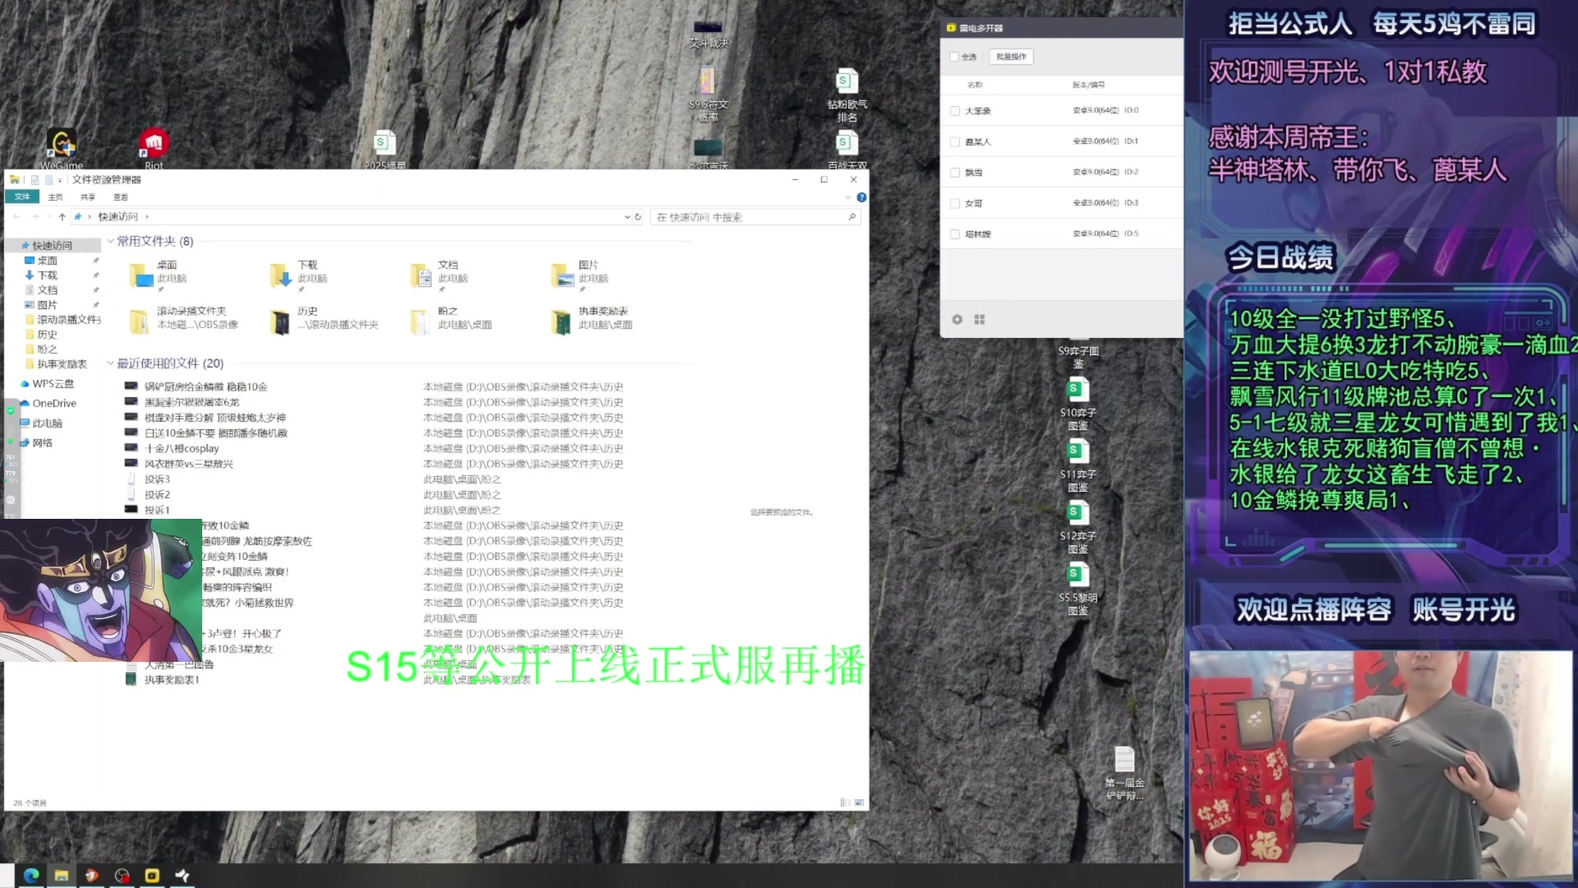Screen dimensions: 1578x888
Task: Open the S5.5黎明图鉴 spreadsheet icon
Action: pos(1077,589)
